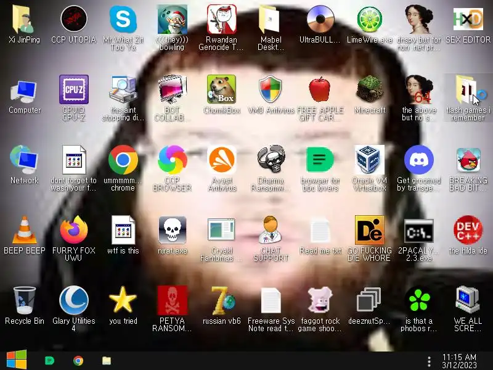The image size is (493, 370).
Task: Launch Minecraft from the desktop
Action: coord(369,89)
